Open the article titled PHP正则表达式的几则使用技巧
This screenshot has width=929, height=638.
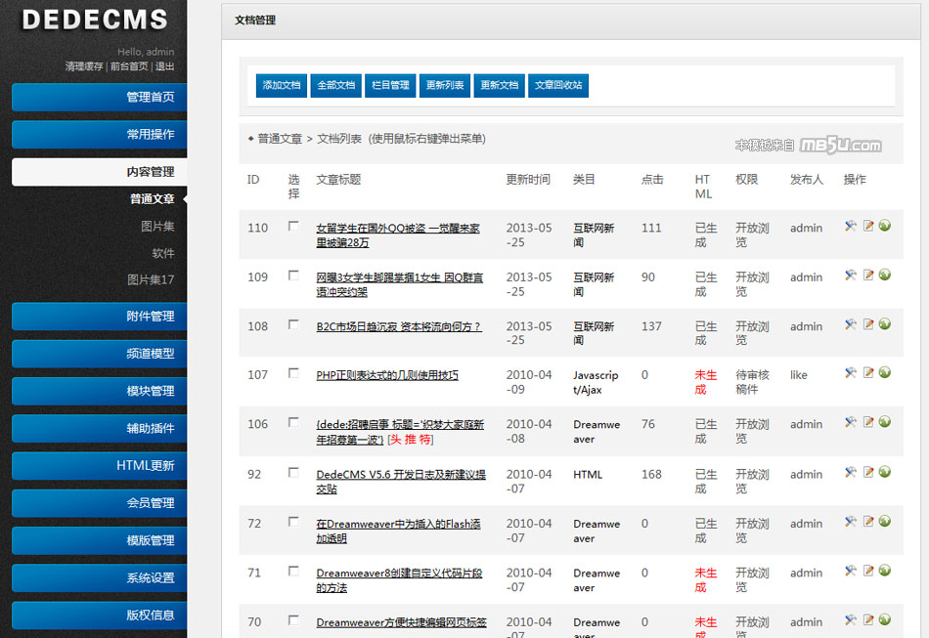(386, 375)
